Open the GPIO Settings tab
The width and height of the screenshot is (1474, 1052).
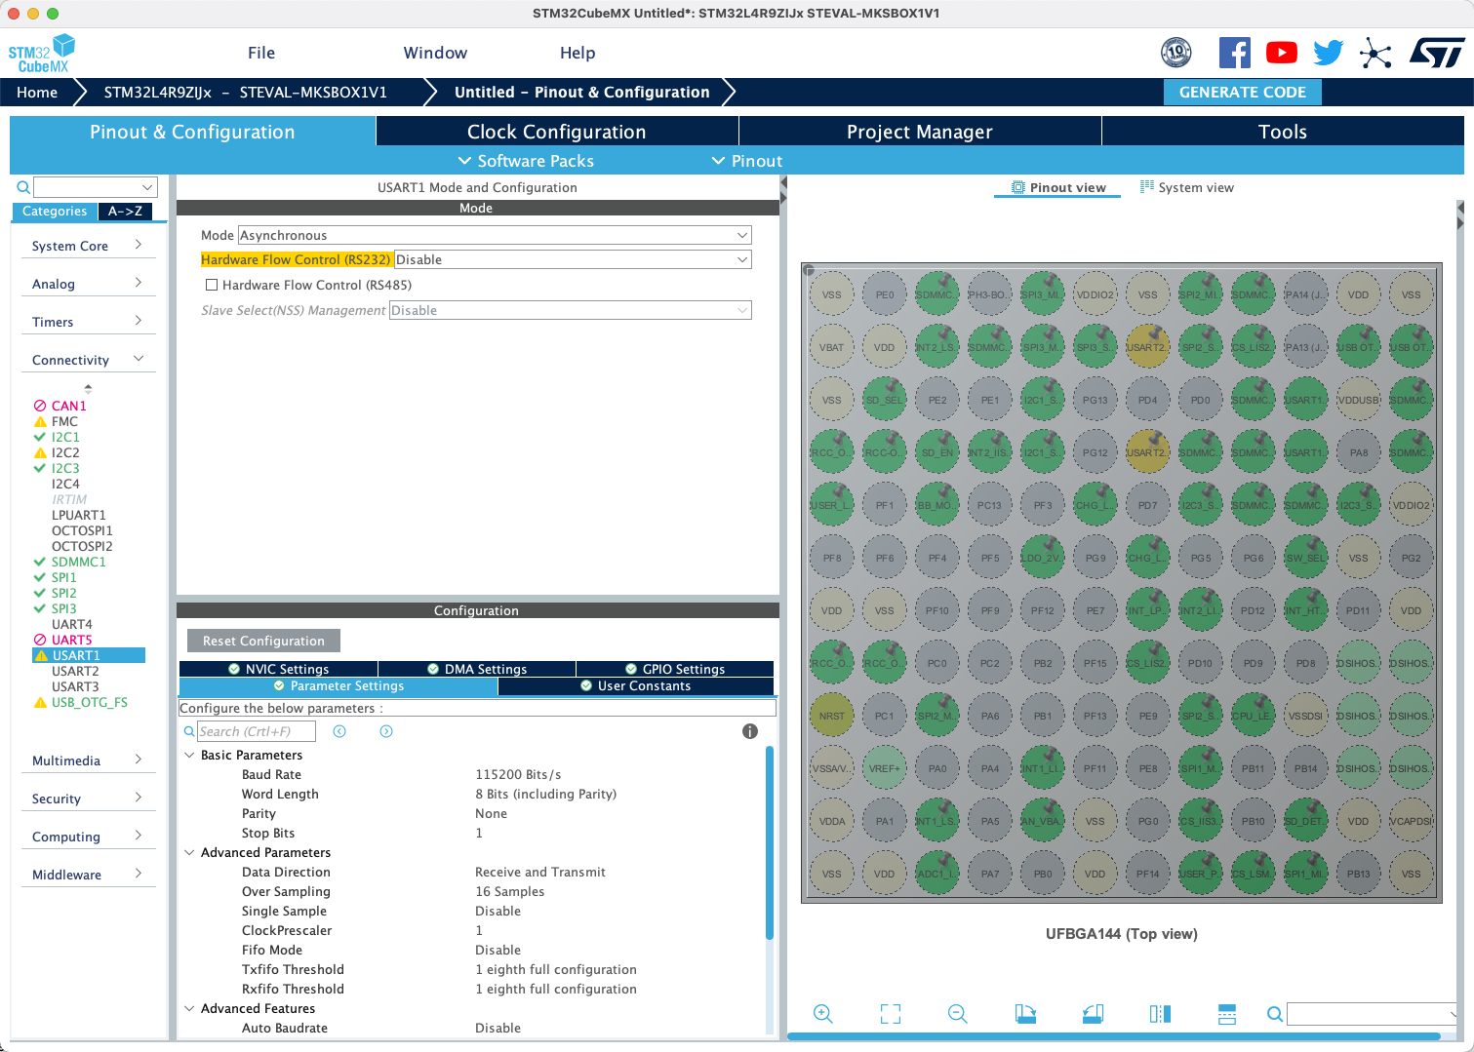click(675, 669)
